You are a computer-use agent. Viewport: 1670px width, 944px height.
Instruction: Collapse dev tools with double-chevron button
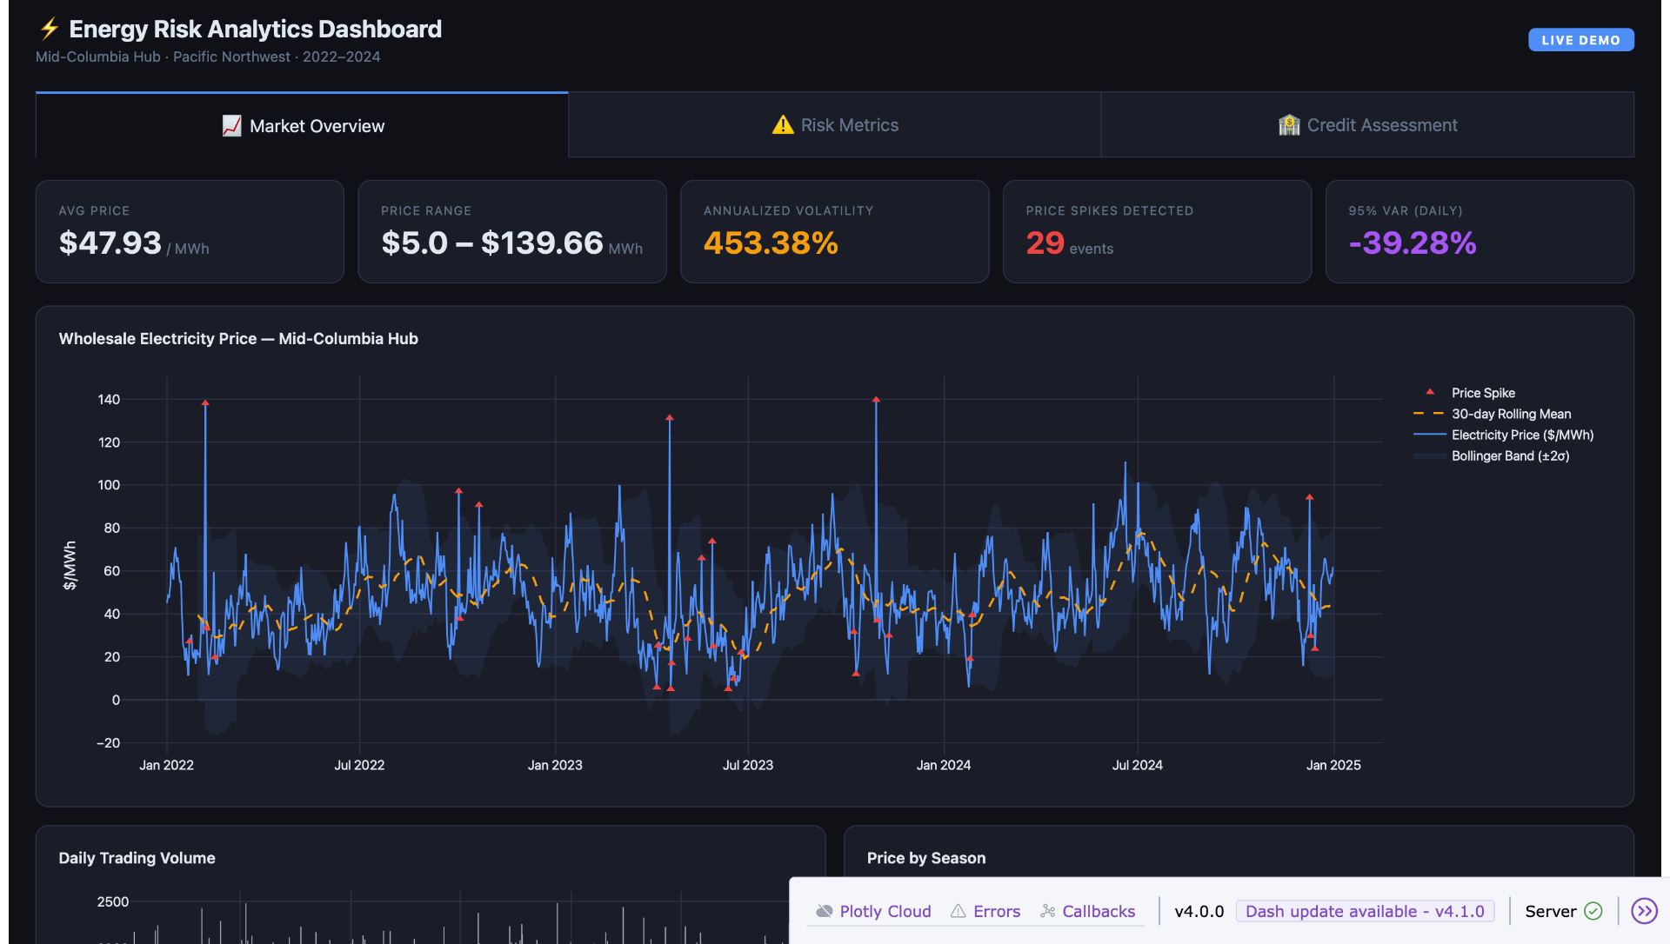pos(1644,911)
